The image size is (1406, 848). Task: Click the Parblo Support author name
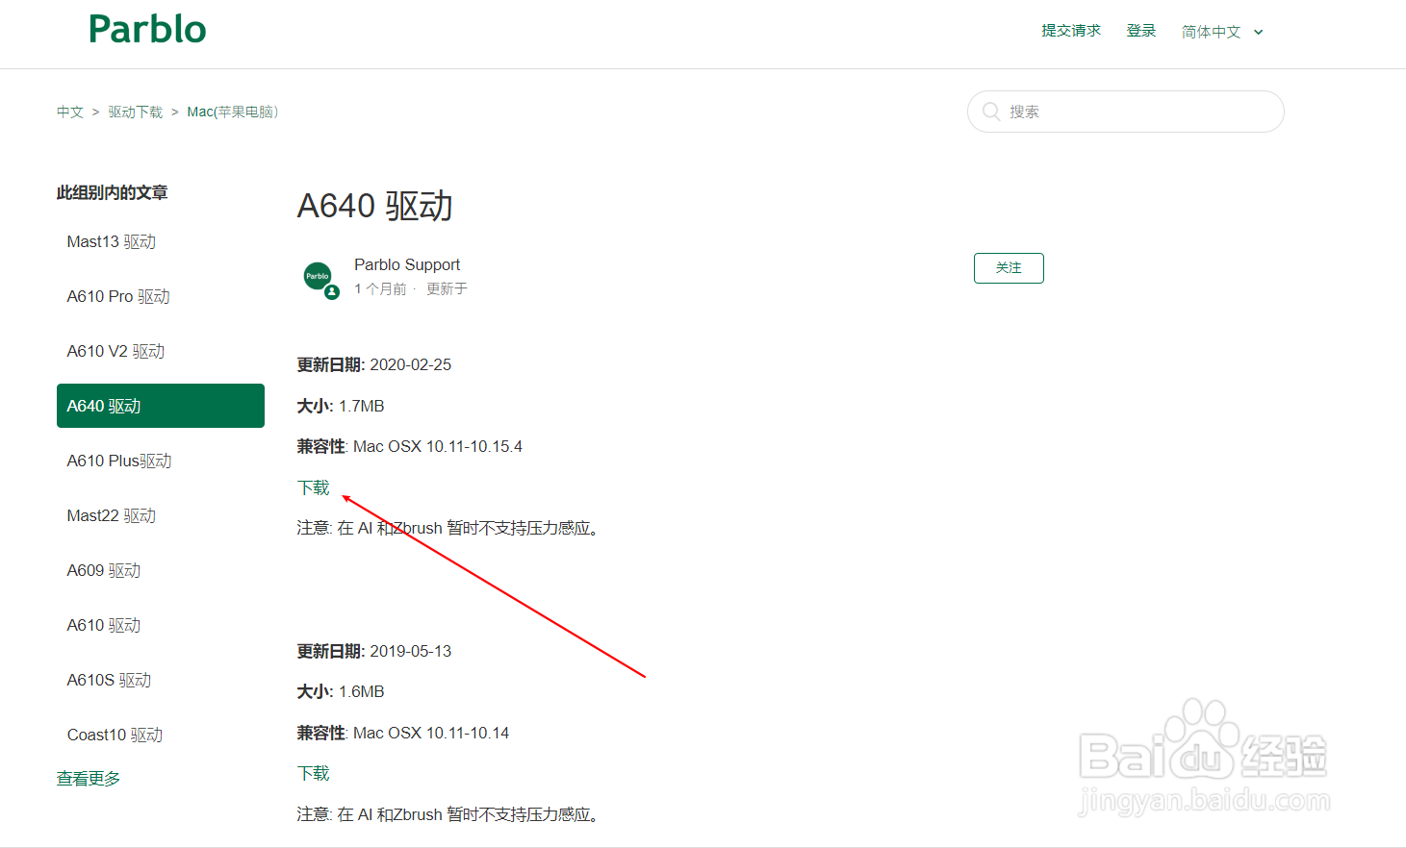[x=407, y=264]
